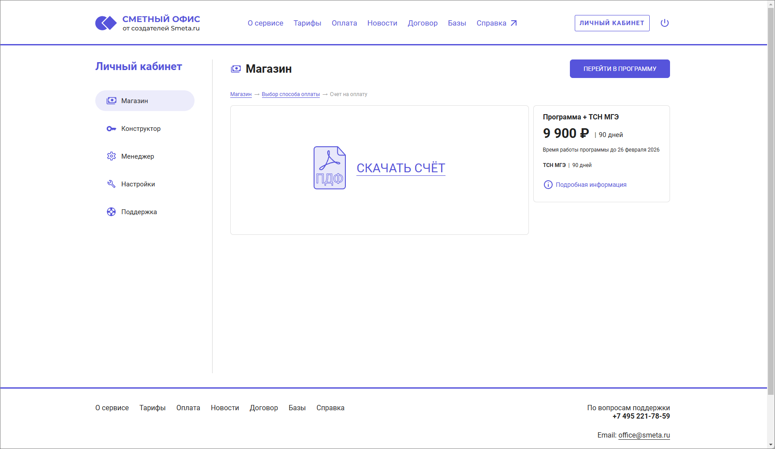Click the Сметный Офис logo
The image size is (775, 449).
(148, 22)
